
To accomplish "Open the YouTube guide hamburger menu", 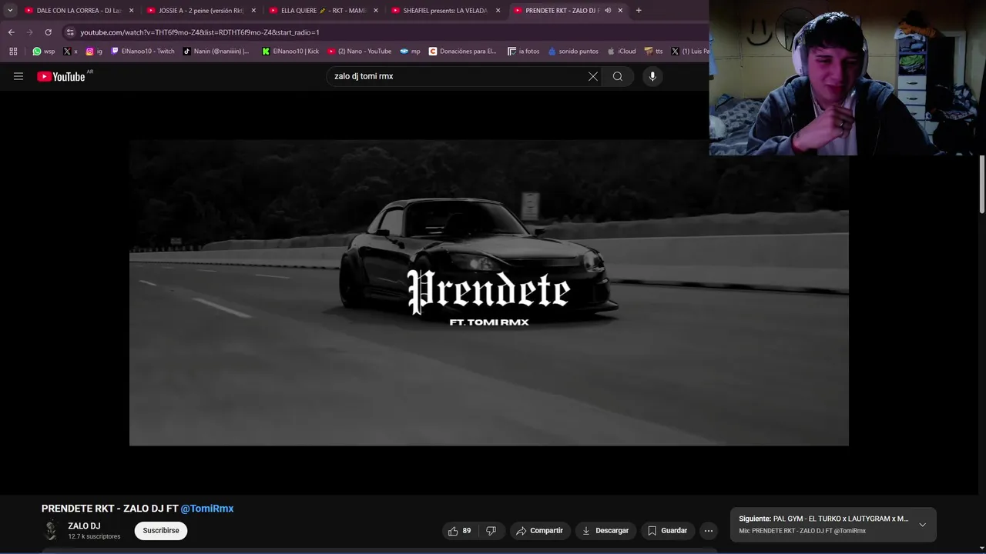I will [x=18, y=76].
